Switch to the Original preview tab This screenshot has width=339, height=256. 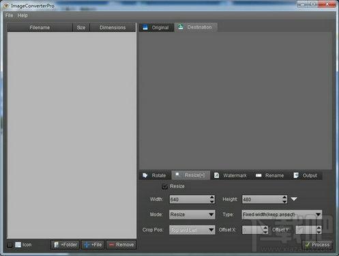156,27
